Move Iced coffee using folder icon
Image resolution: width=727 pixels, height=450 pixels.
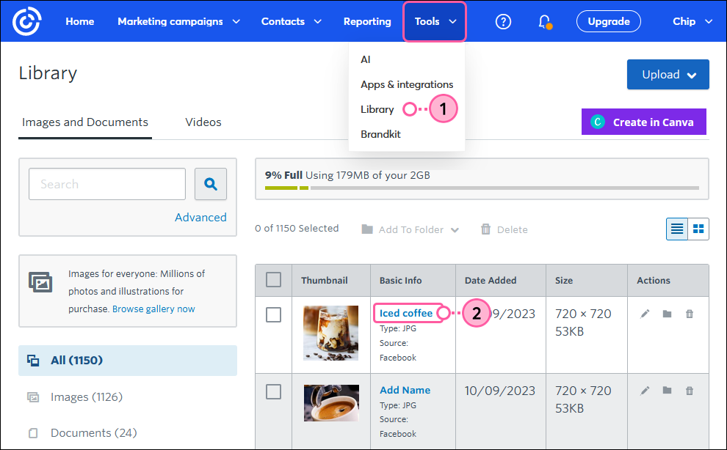tap(667, 314)
